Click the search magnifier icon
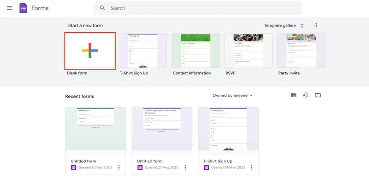The width and height of the screenshot is (369, 184). tap(102, 8)
